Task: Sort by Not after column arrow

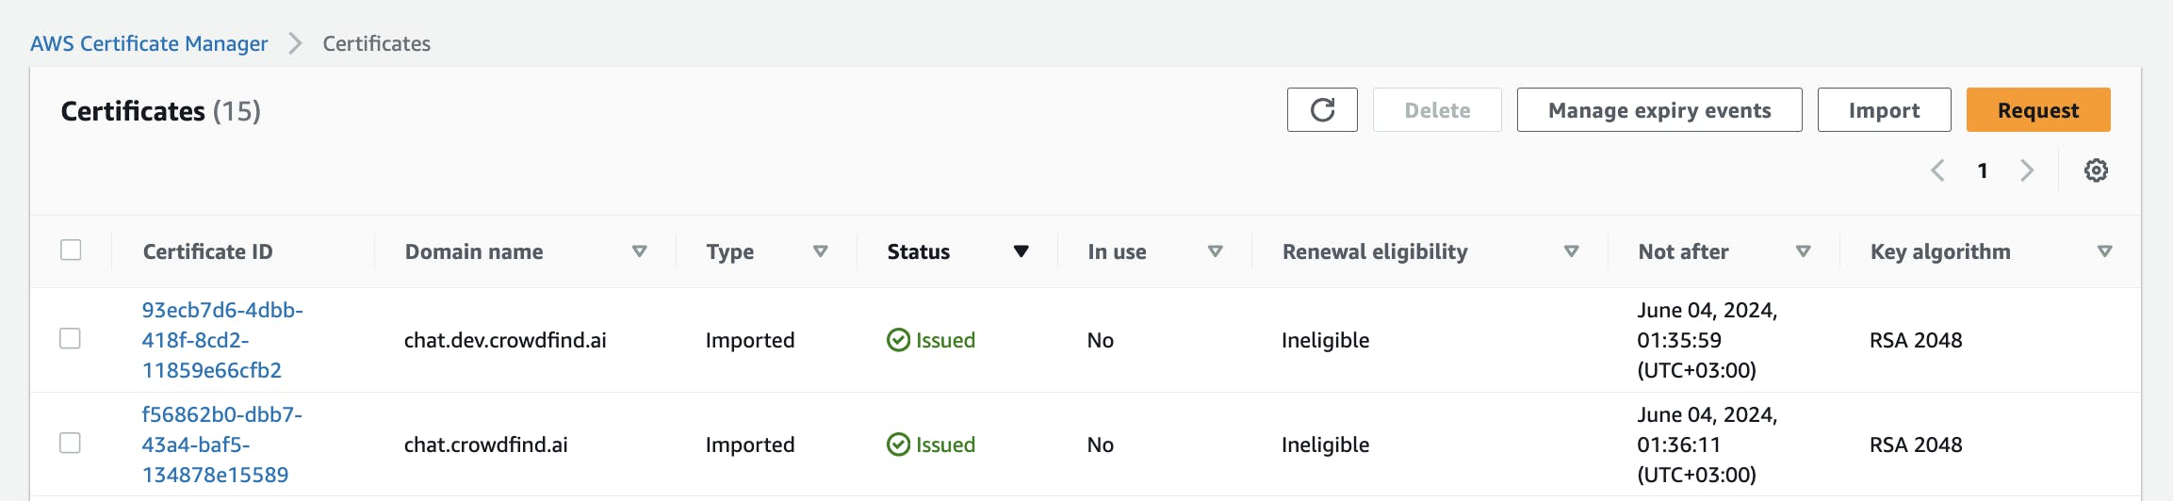Action: tap(1803, 251)
